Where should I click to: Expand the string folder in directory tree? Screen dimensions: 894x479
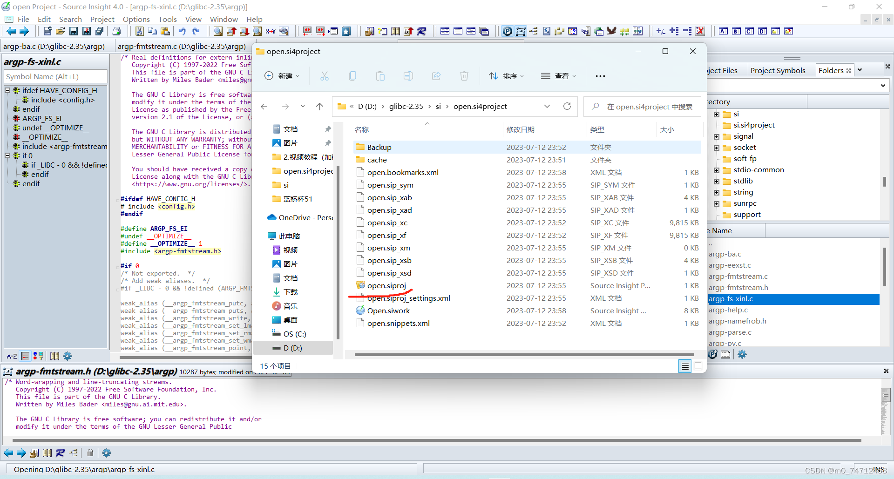717,192
